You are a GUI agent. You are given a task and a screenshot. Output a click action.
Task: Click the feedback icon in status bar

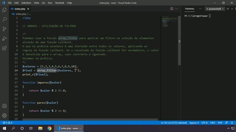click(x=226, y=123)
